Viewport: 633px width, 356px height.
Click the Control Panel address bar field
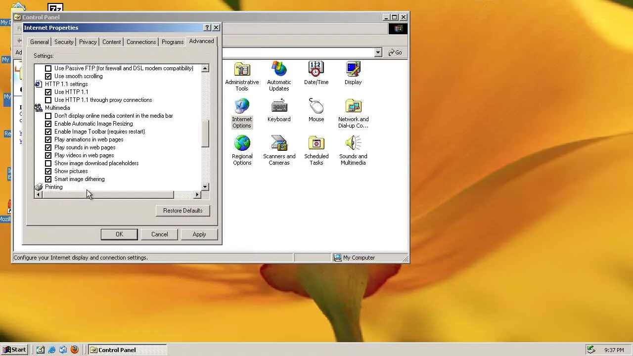(298, 52)
